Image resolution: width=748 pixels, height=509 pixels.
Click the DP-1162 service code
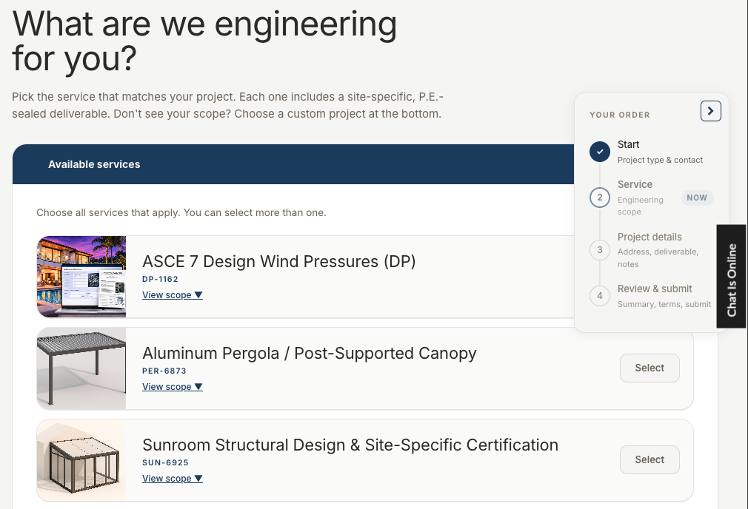click(160, 279)
